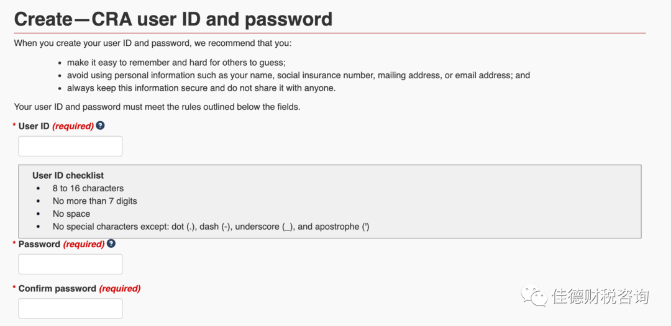The width and height of the screenshot is (671, 326).
Task: Click the help icon beside User ID
Action: pos(100,125)
